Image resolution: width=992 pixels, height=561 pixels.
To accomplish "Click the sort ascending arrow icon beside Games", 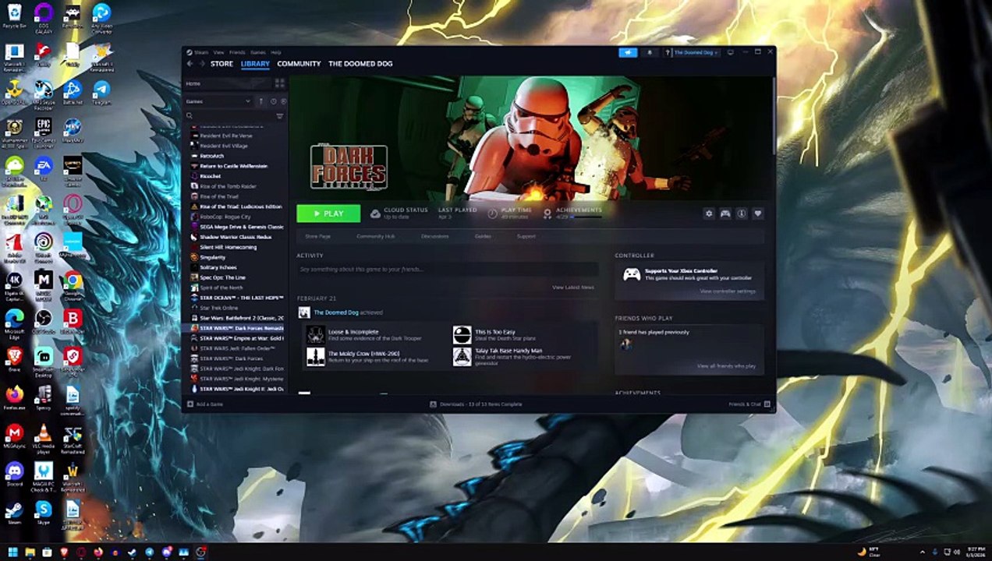I will 260,101.
